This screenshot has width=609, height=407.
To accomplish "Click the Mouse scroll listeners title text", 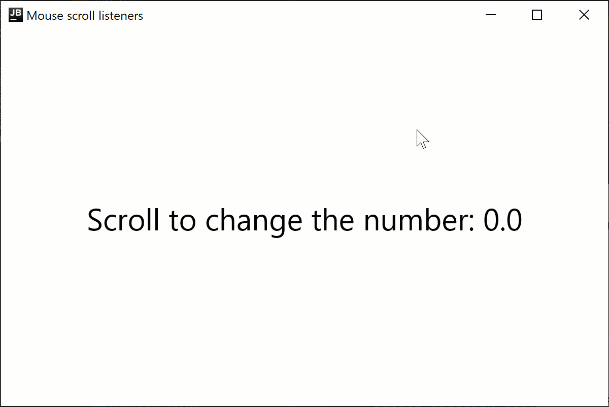I will coord(85,15).
